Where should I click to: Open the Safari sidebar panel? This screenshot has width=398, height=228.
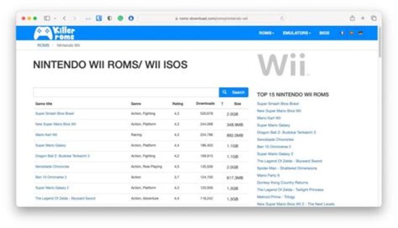point(47,18)
